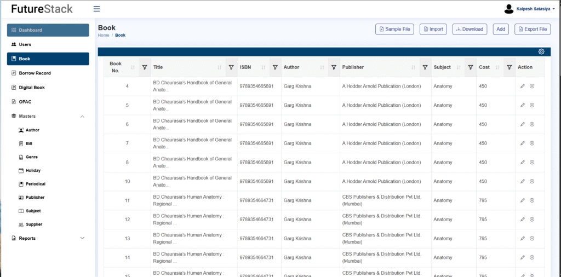Click the Download button
This screenshot has height=277, width=561.
click(x=470, y=30)
